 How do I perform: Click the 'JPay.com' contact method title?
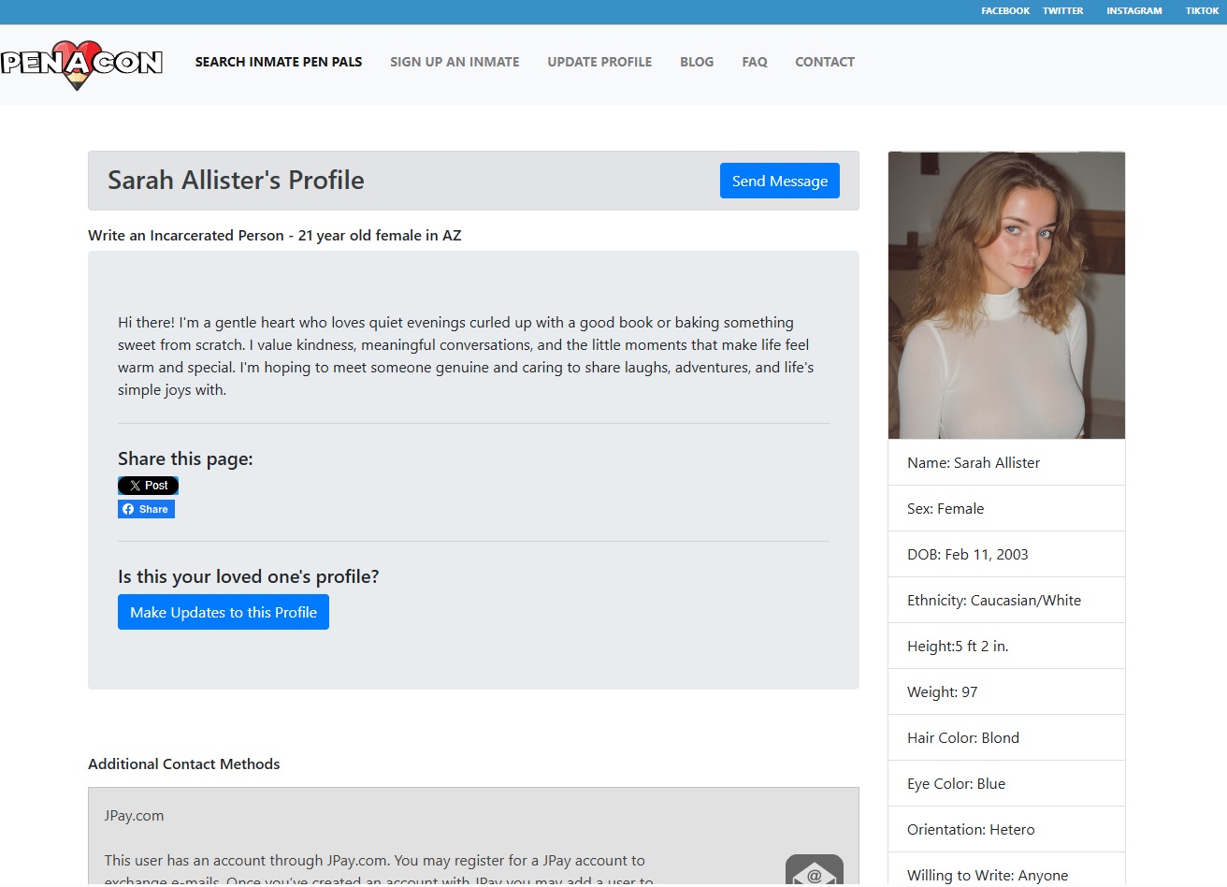[134, 815]
